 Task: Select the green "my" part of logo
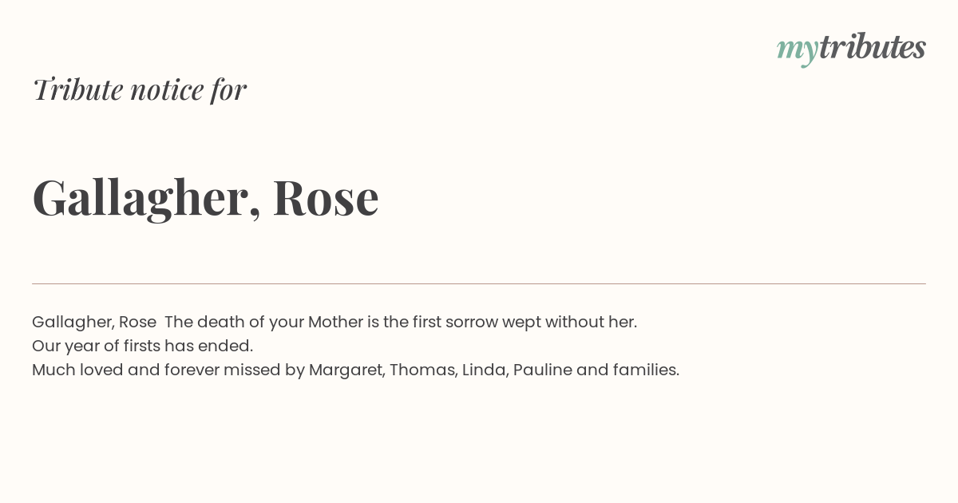[797, 50]
